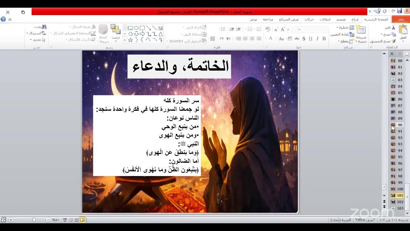Open the Quick Styles (أنماط سريعة) gallery

[104, 34]
